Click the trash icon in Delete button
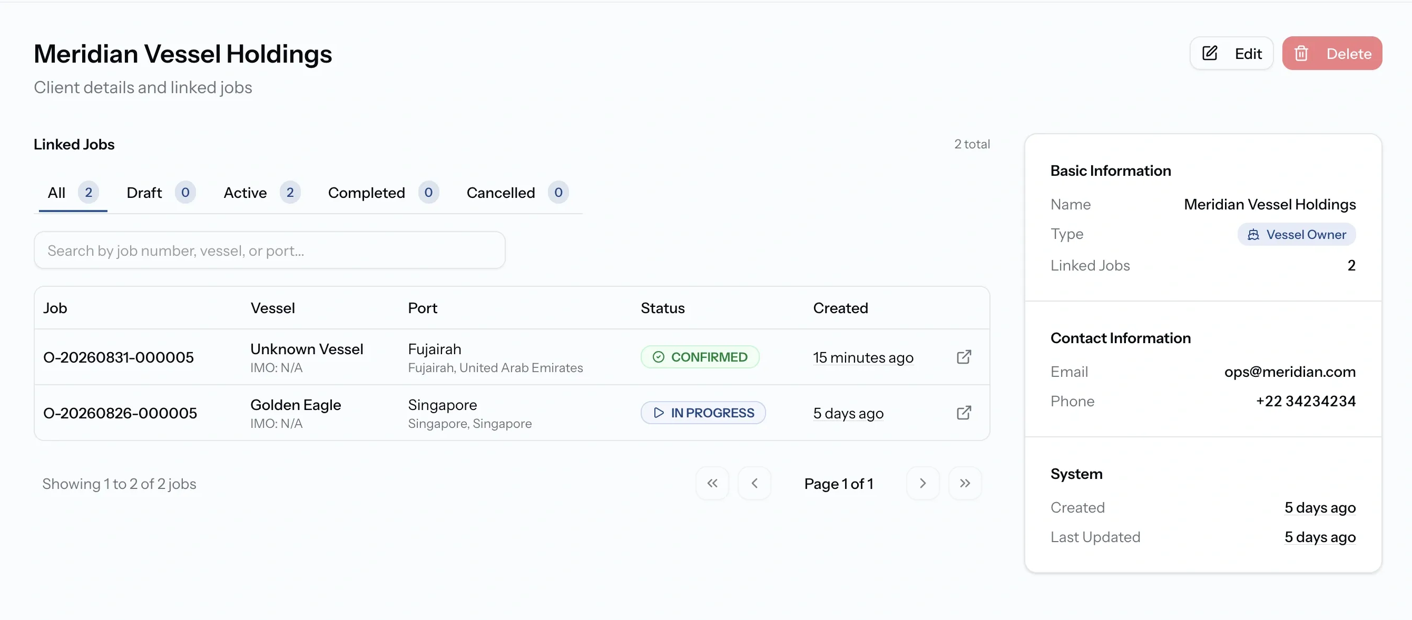The height and width of the screenshot is (620, 1412). click(1301, 53)
